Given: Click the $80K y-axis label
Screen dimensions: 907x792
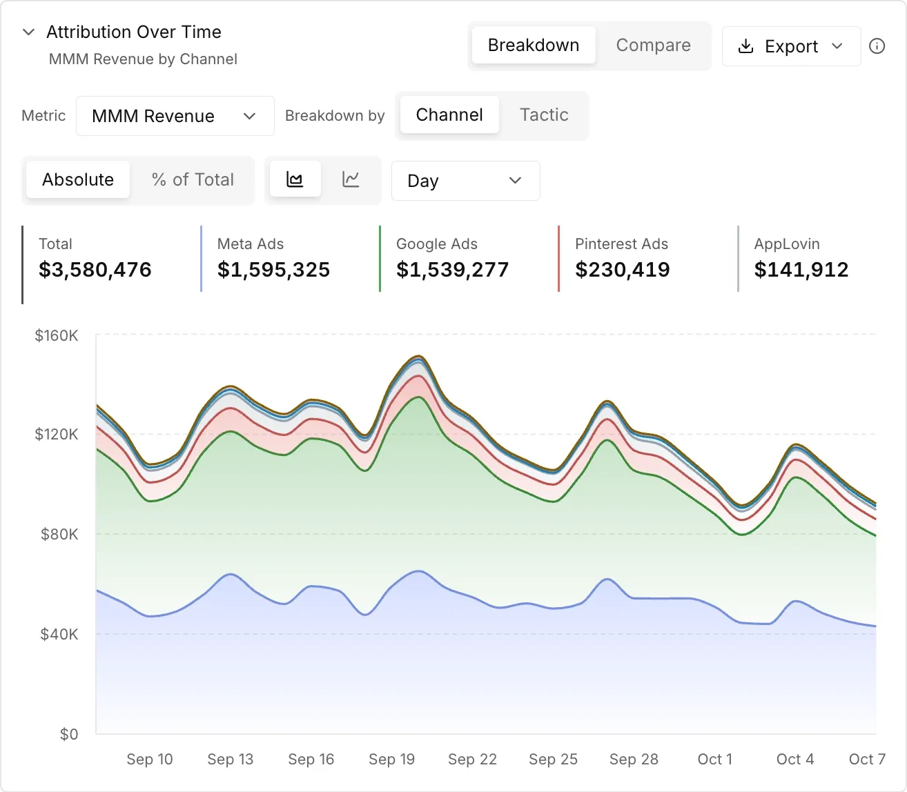Looking at the screenshot, I should 59,534.
